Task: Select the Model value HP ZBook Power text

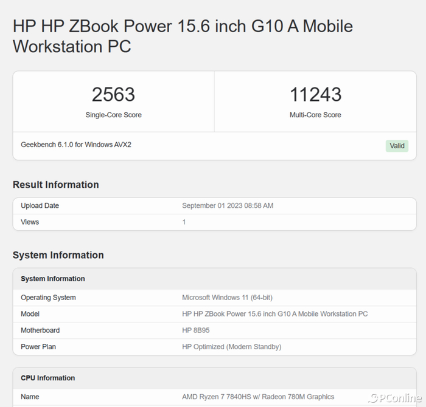Action: point(275,314)
